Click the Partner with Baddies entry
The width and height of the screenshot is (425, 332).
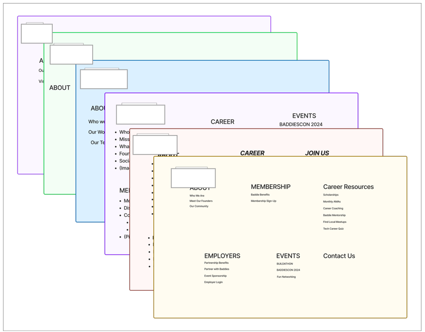[216, 269]
